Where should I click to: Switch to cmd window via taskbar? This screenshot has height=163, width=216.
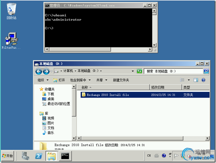coord(65,156)
